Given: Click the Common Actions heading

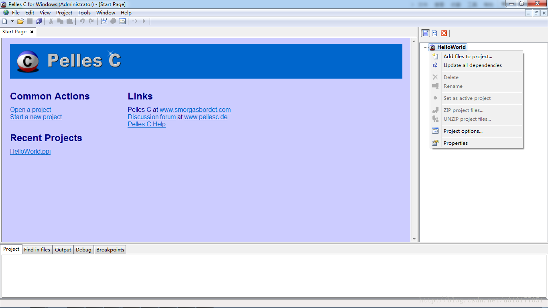Looking at the screenshot, I should (x=50, y=96).
